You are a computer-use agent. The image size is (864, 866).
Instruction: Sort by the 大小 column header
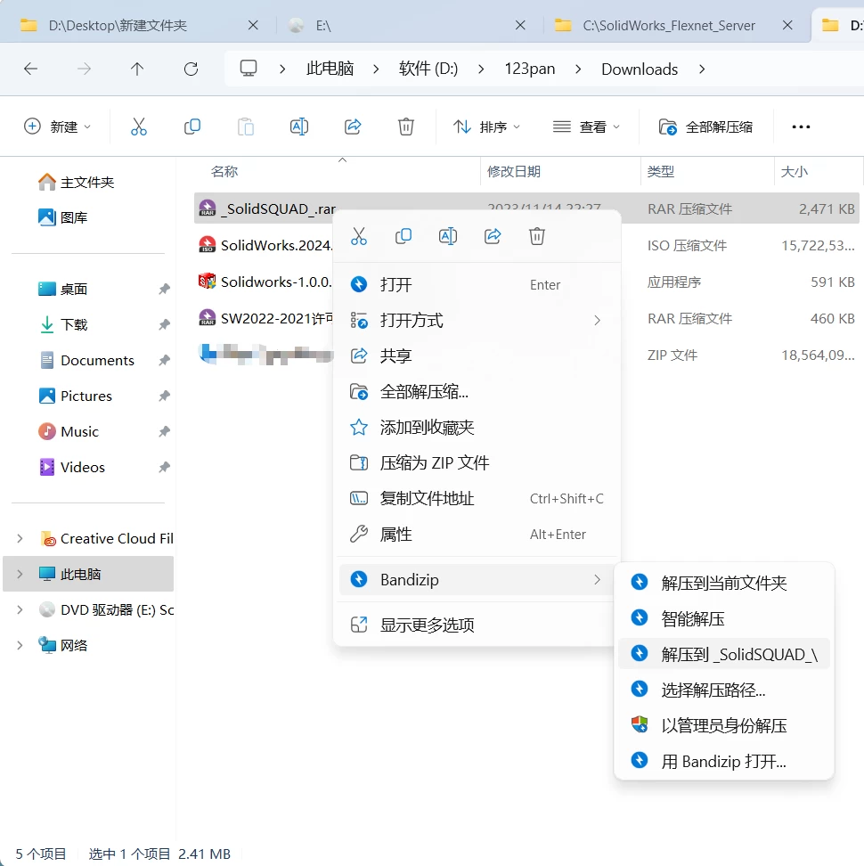point(819,172)
